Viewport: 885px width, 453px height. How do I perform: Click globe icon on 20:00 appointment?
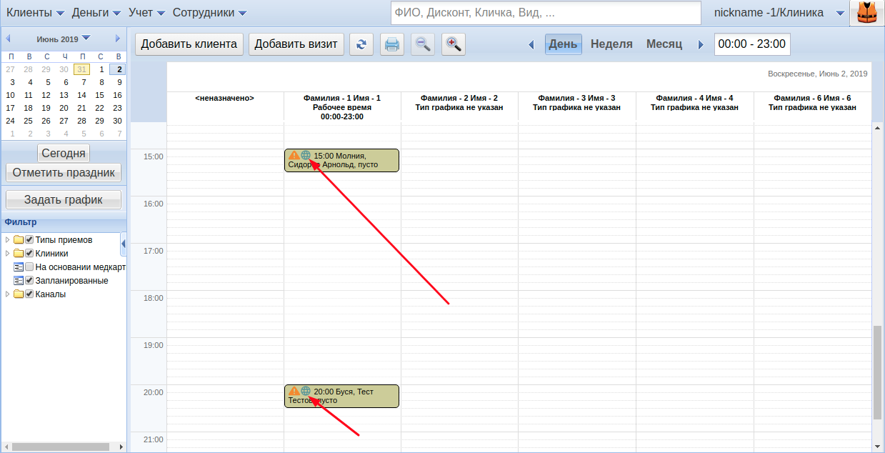[306, 391]
